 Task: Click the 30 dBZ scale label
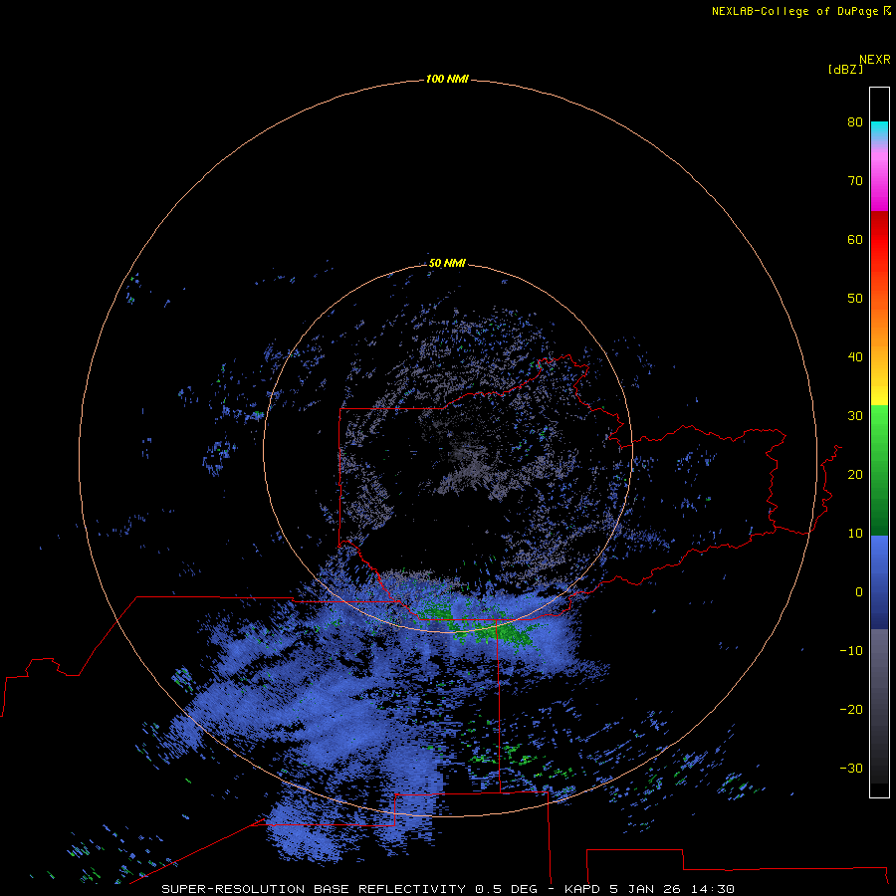[855, 416]
